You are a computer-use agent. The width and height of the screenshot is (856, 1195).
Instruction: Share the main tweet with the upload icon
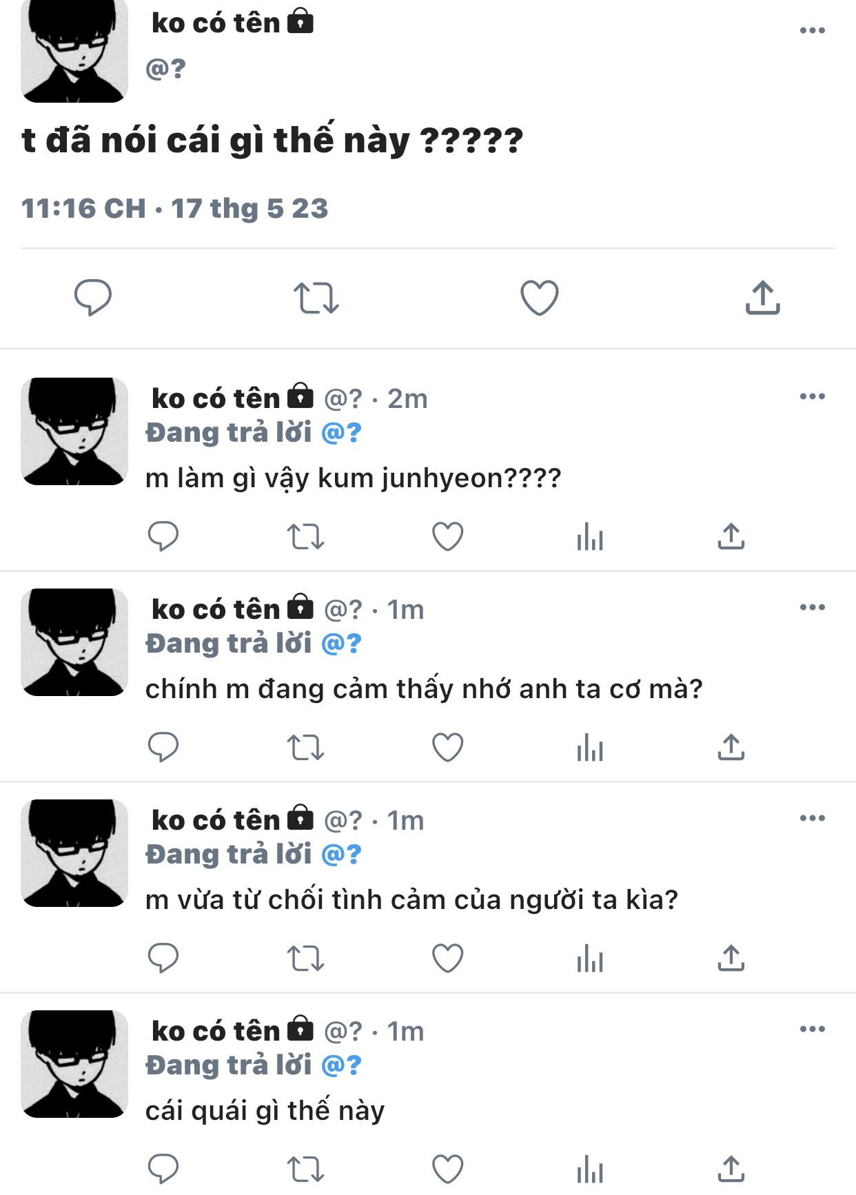762,298
